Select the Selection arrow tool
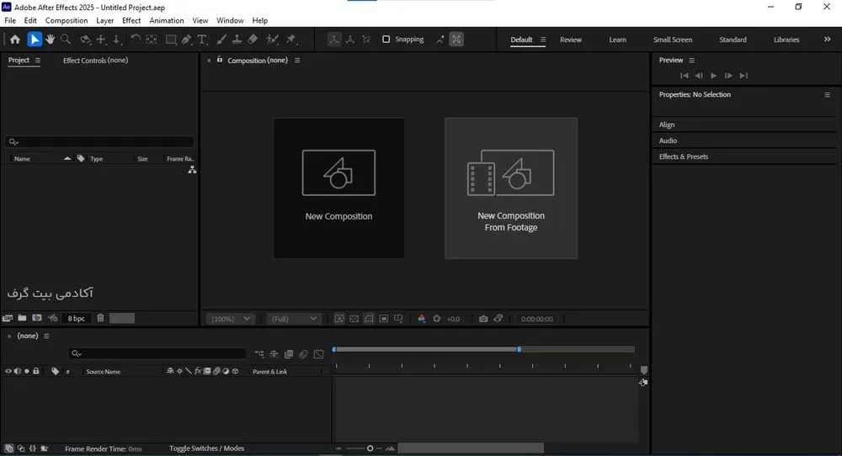Image resolution: width=842 pixels, height=456 pixels. tap(35, 40)
